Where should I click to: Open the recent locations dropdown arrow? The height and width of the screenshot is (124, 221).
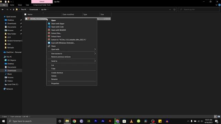click(11, 10)
